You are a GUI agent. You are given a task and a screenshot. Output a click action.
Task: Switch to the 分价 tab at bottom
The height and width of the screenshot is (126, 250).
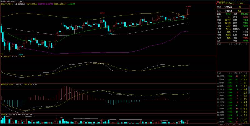[x=228, y=124]
